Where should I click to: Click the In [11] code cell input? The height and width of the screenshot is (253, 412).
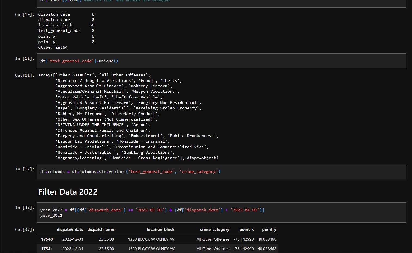pyautogui.click(x=221, y=61)
